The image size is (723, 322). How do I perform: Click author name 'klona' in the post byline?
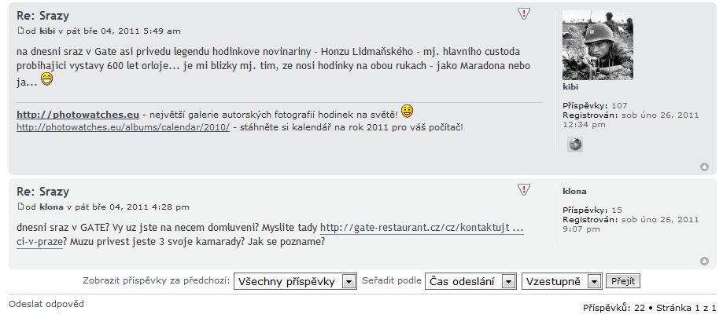(x=51, y=207)
